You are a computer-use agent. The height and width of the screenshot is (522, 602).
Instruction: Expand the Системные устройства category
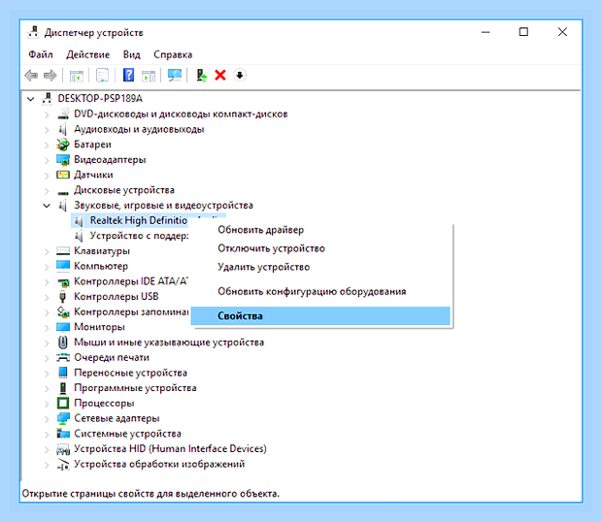[47, 434]
